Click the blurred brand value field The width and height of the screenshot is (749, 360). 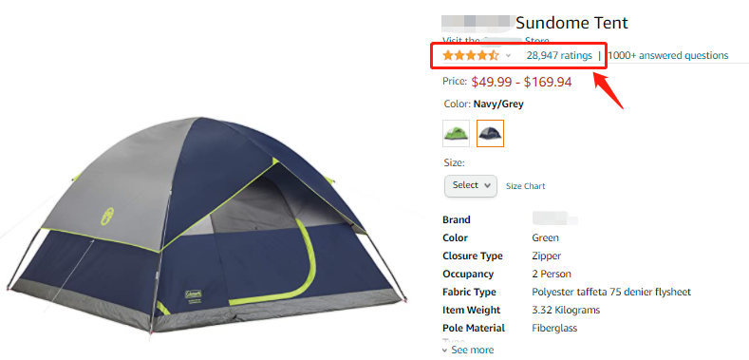(555, 219)
